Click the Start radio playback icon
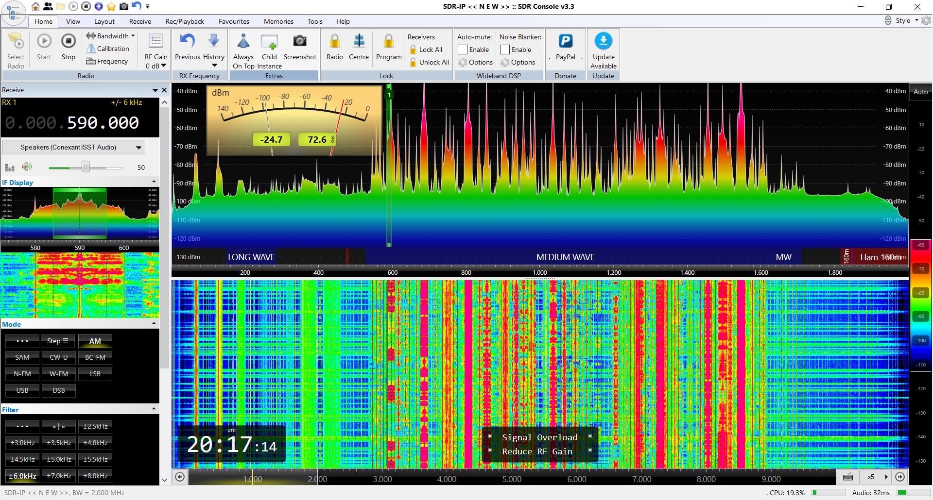This screenshot has width=933, height=500. (44, 42)
